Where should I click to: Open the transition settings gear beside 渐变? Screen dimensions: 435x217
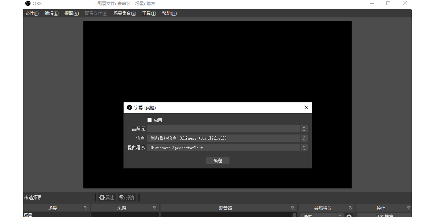349,215
